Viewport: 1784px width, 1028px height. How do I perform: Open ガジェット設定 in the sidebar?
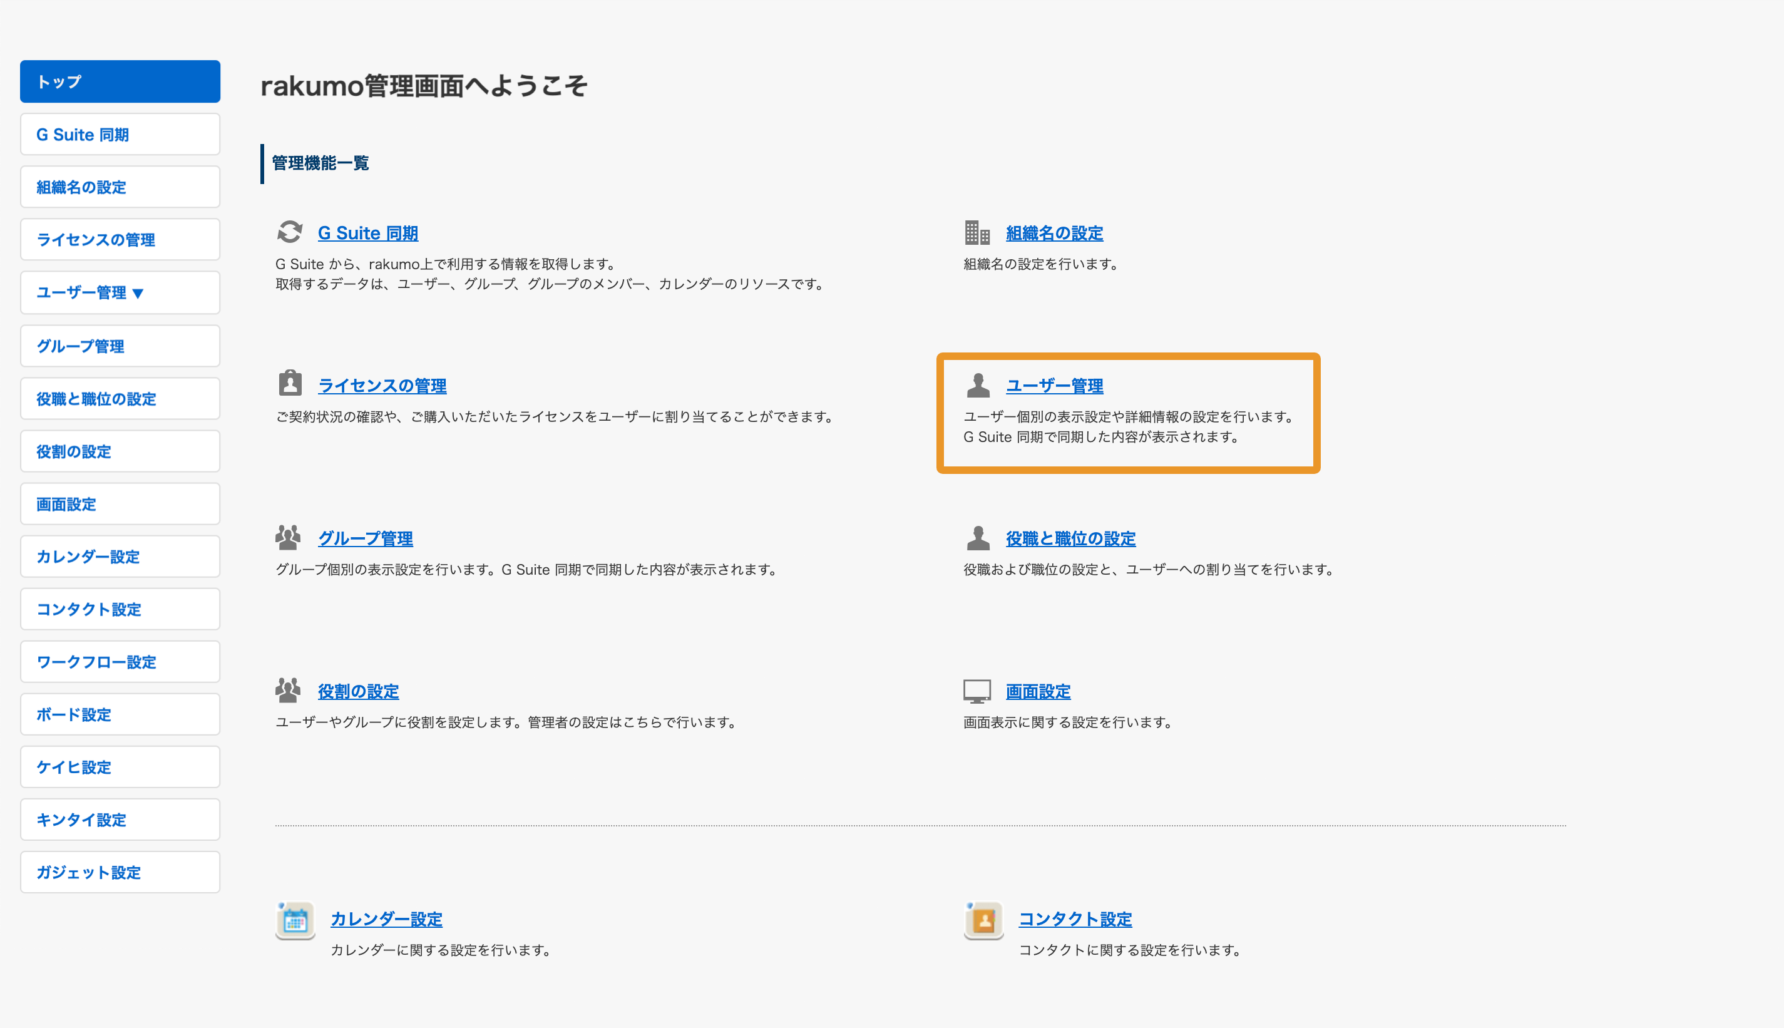point(120,872)
